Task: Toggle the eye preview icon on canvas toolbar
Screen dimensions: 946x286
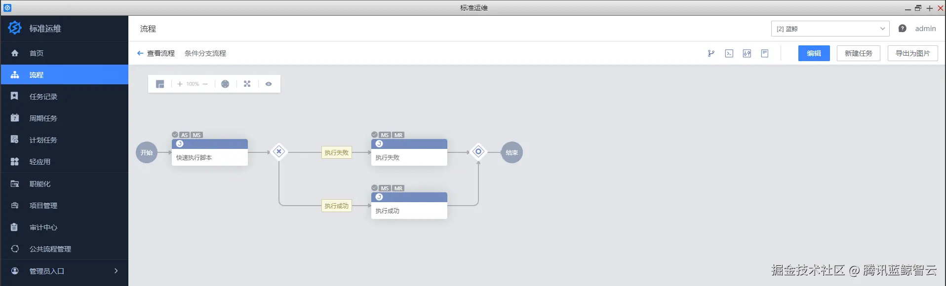Action: pyautogui.click(x=268, y=84)
